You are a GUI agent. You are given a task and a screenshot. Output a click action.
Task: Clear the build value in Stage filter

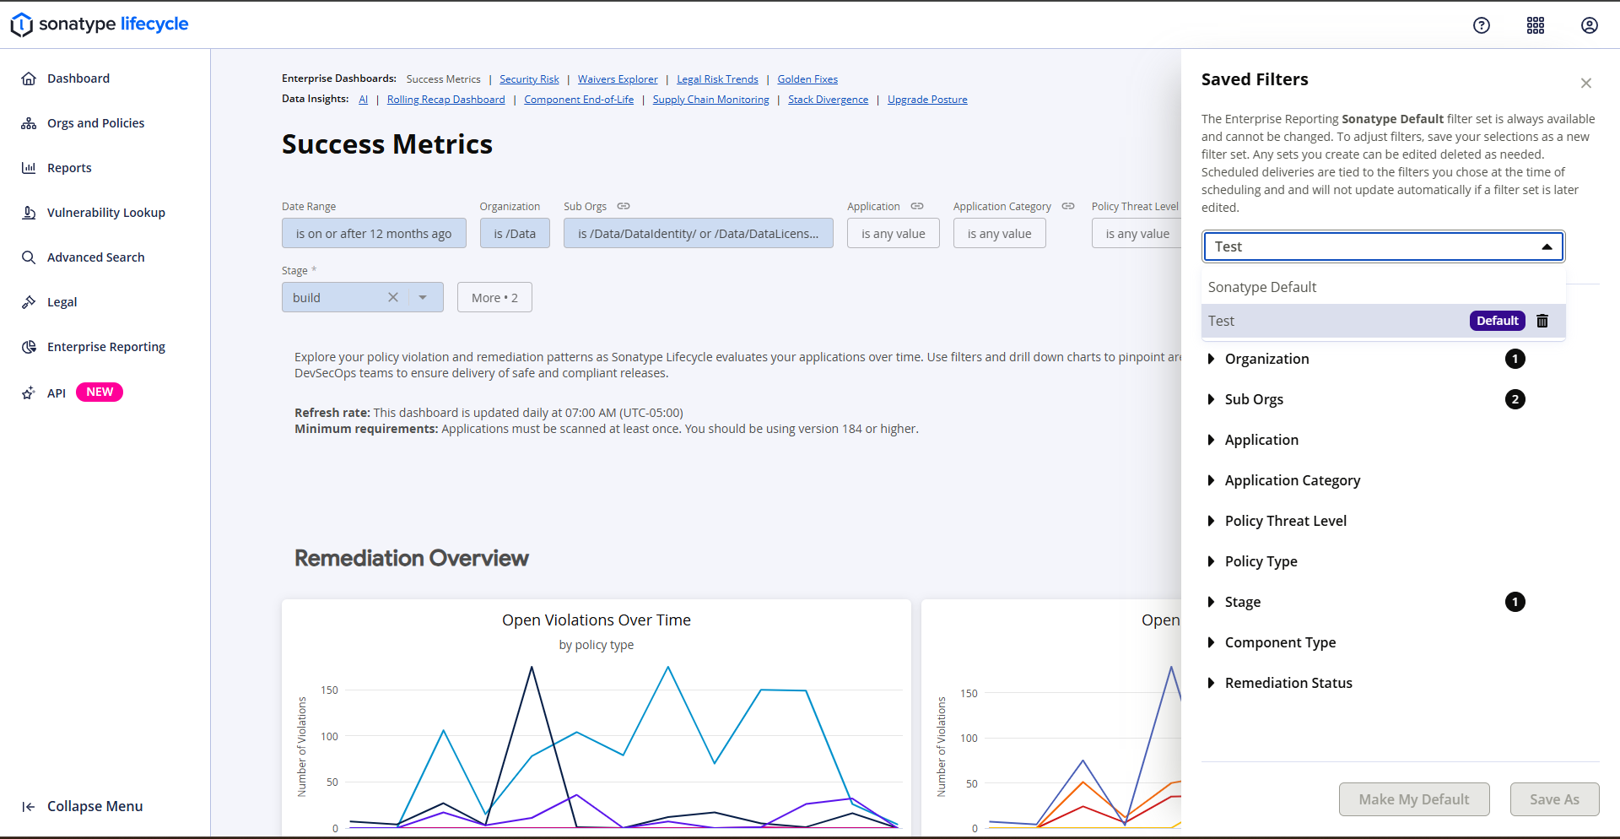(393, 297)
